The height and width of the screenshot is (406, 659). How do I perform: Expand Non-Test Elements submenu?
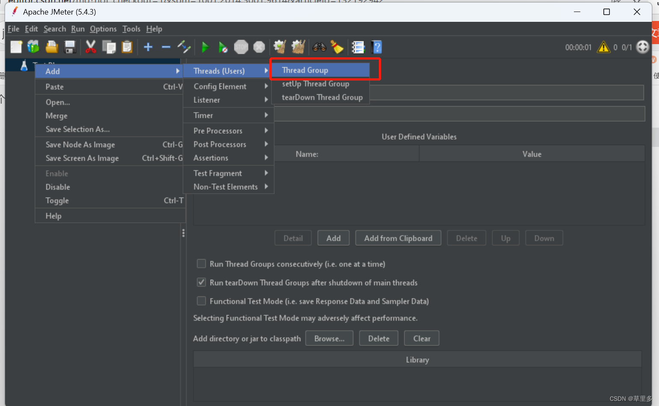click(228, 187)
